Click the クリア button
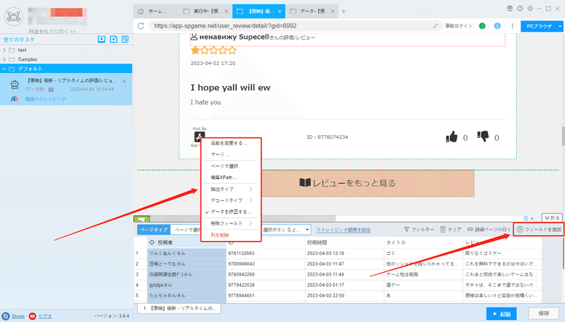Image resolution: width=565 pixels, height=322 pixels. pyautogui.click(x=451, y=229)
